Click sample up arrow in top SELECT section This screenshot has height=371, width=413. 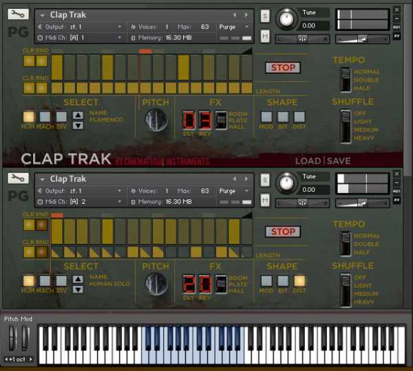click(x=78, y=115)
